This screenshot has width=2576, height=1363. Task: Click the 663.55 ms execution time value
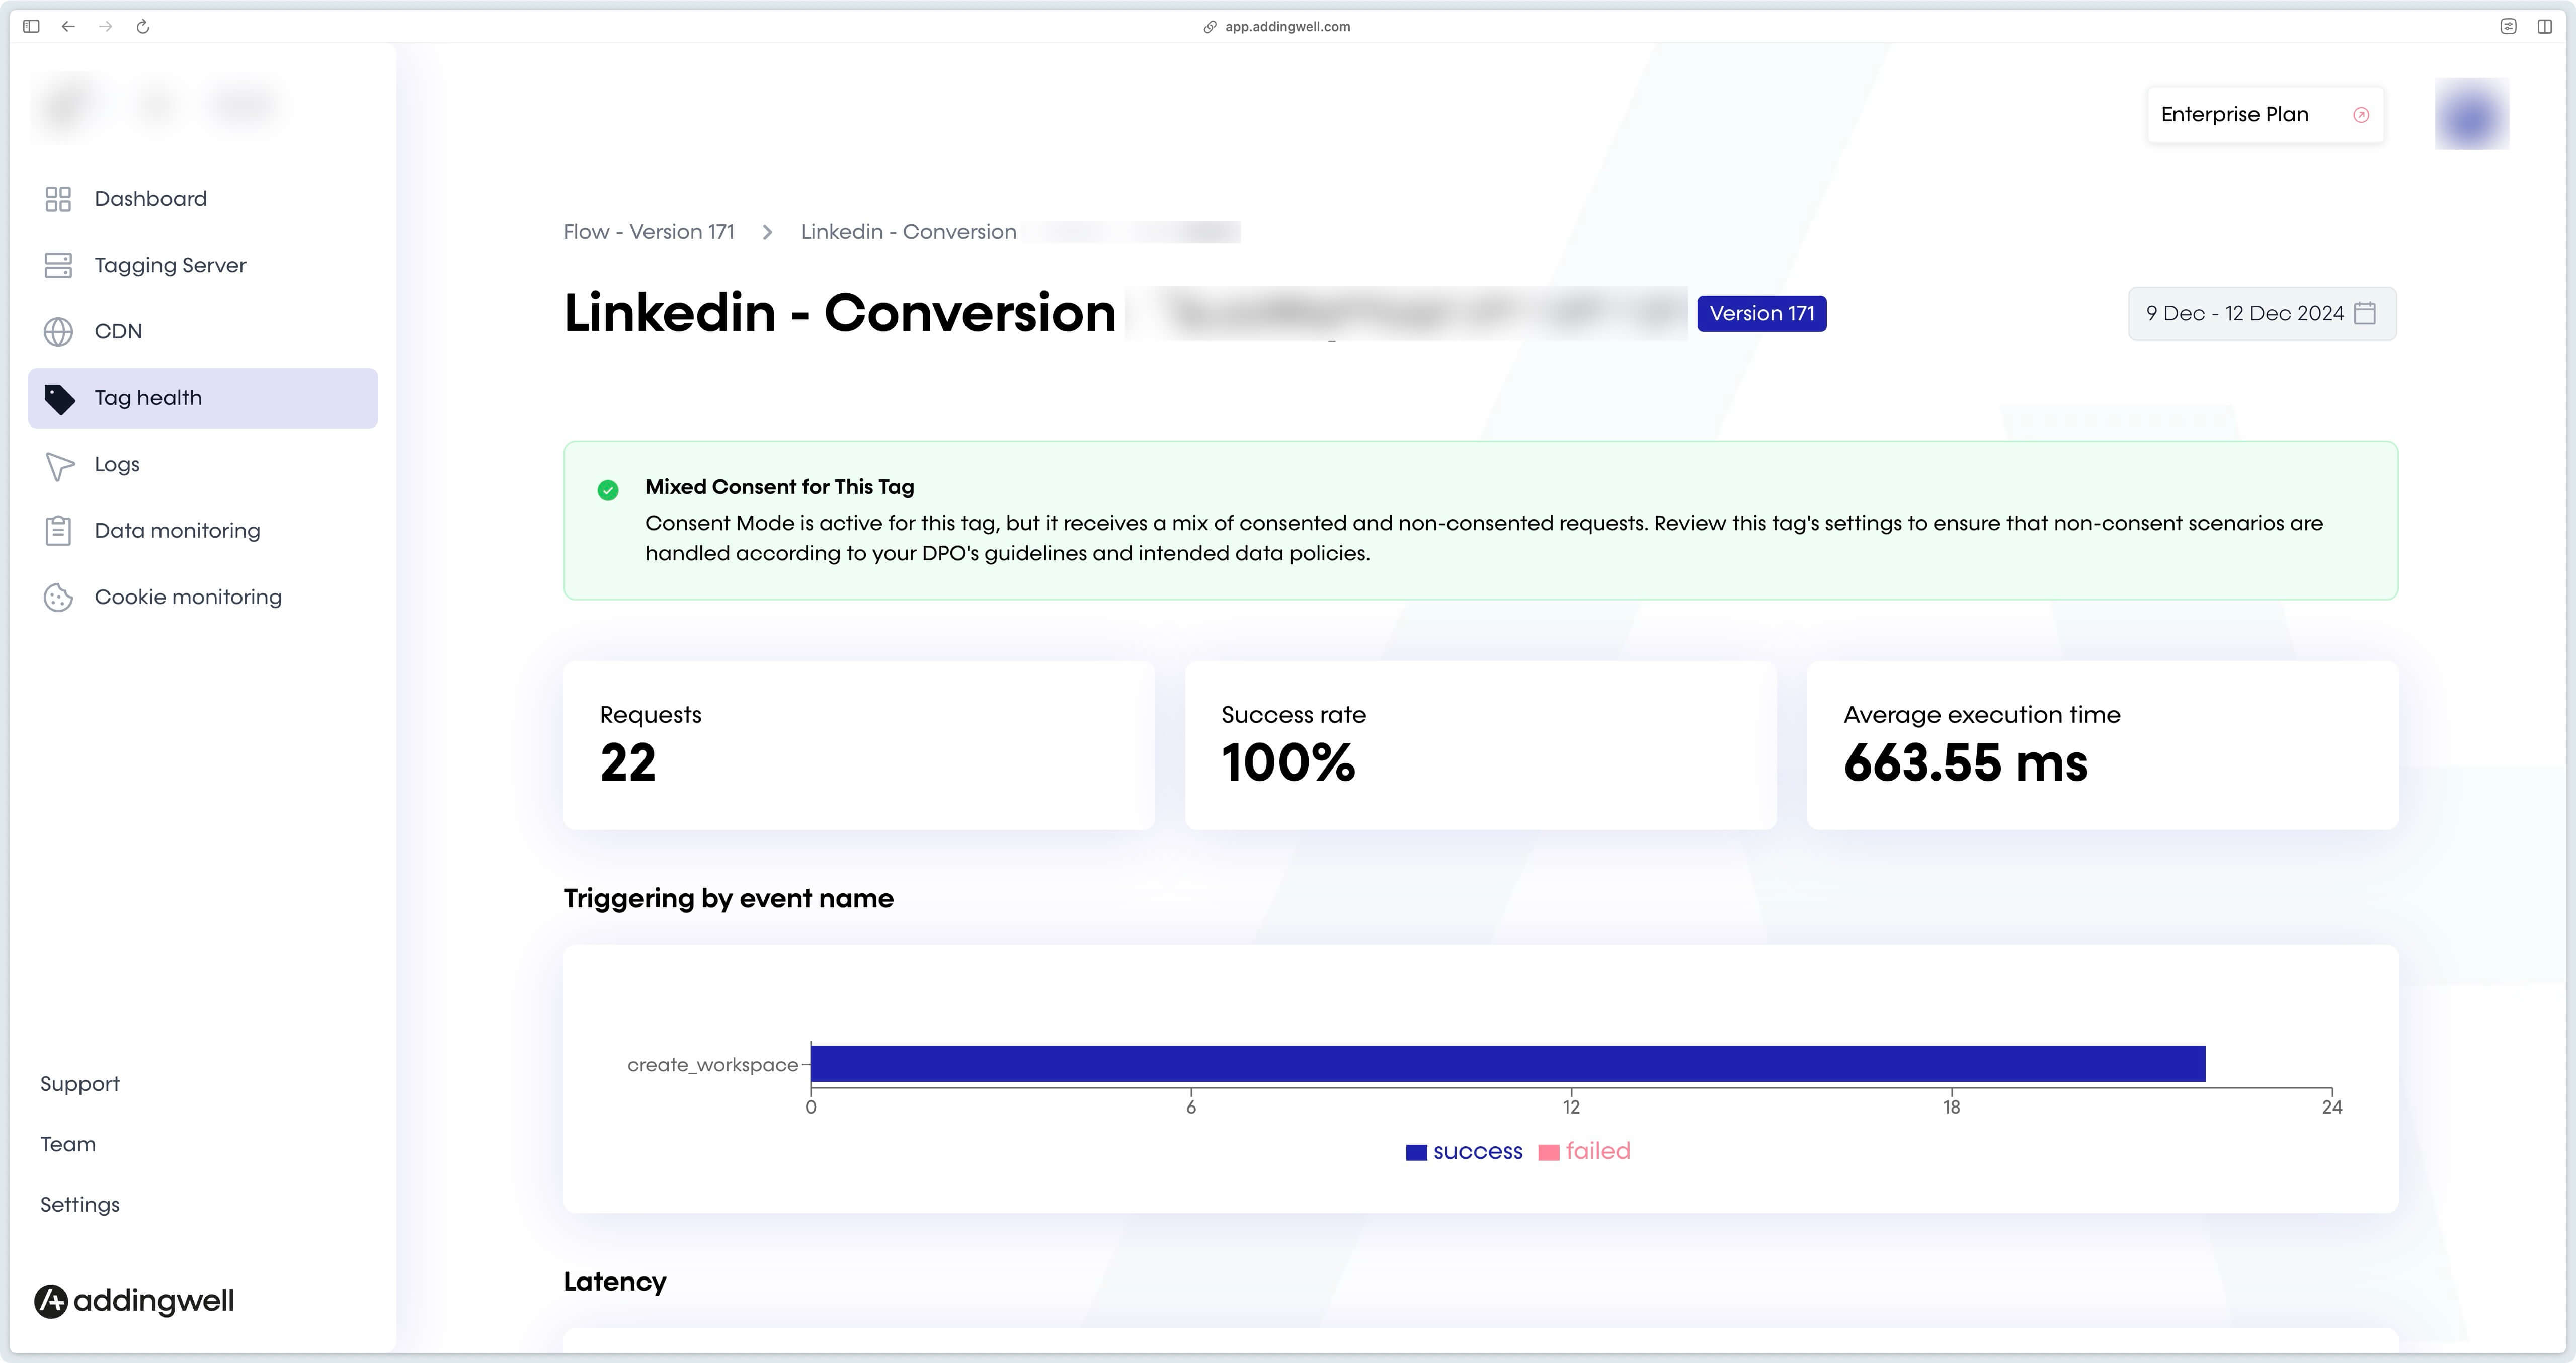(1965, 763)
